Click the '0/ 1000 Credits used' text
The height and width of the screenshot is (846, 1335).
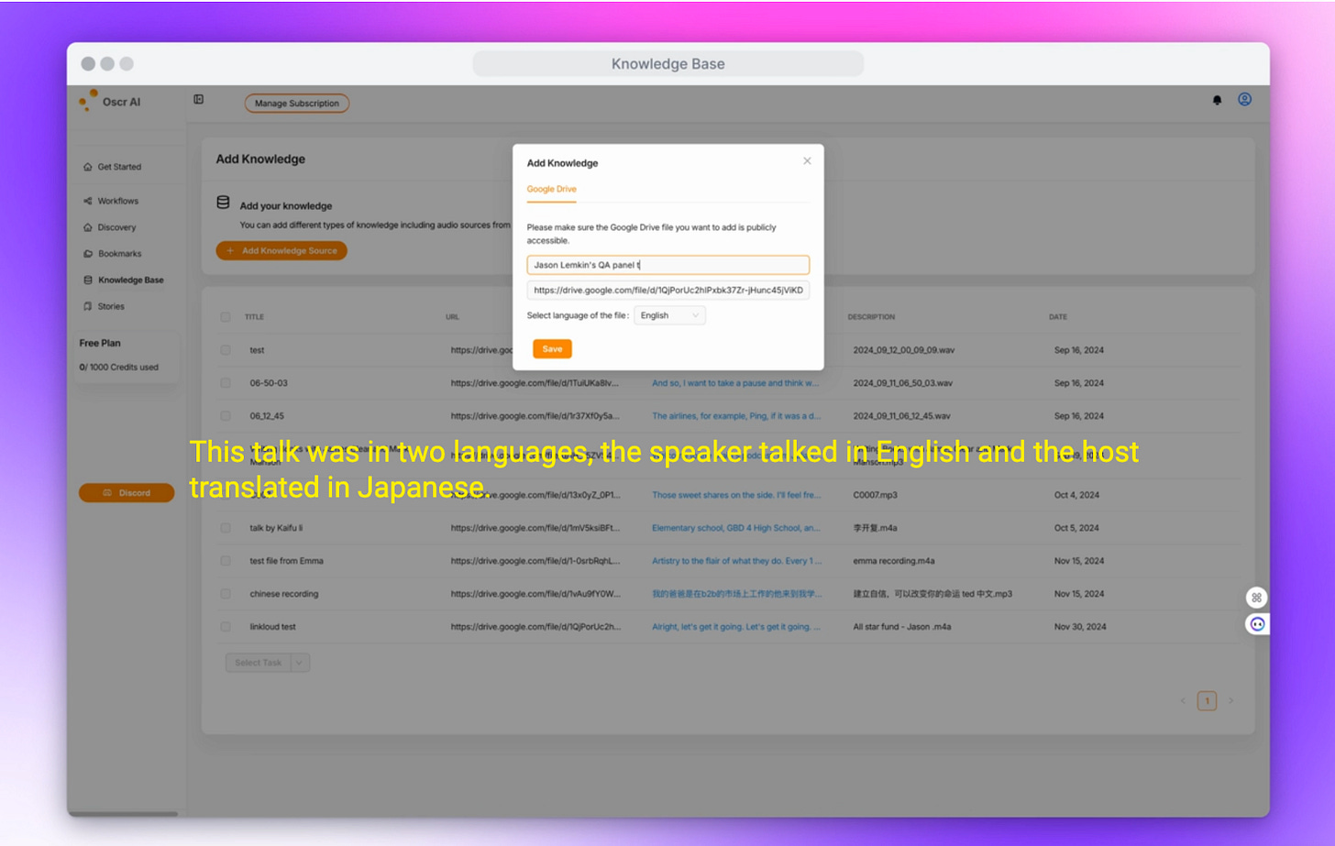click(x=119, y=368)
